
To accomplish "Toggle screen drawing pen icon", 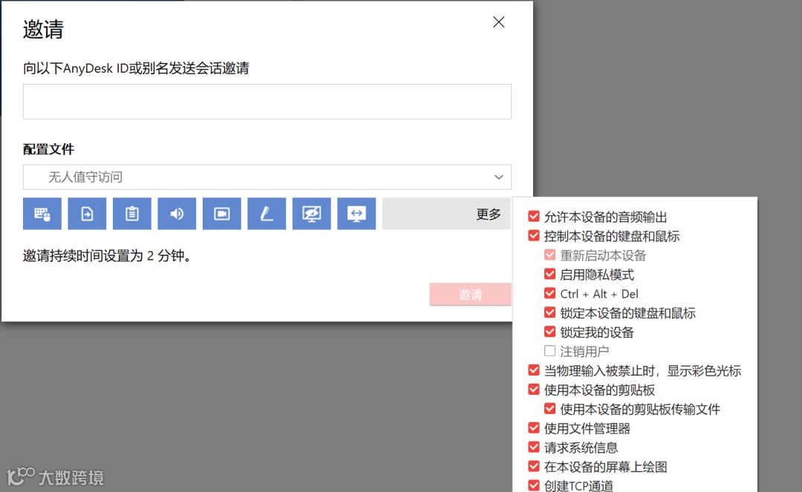I will click(267, 214).
